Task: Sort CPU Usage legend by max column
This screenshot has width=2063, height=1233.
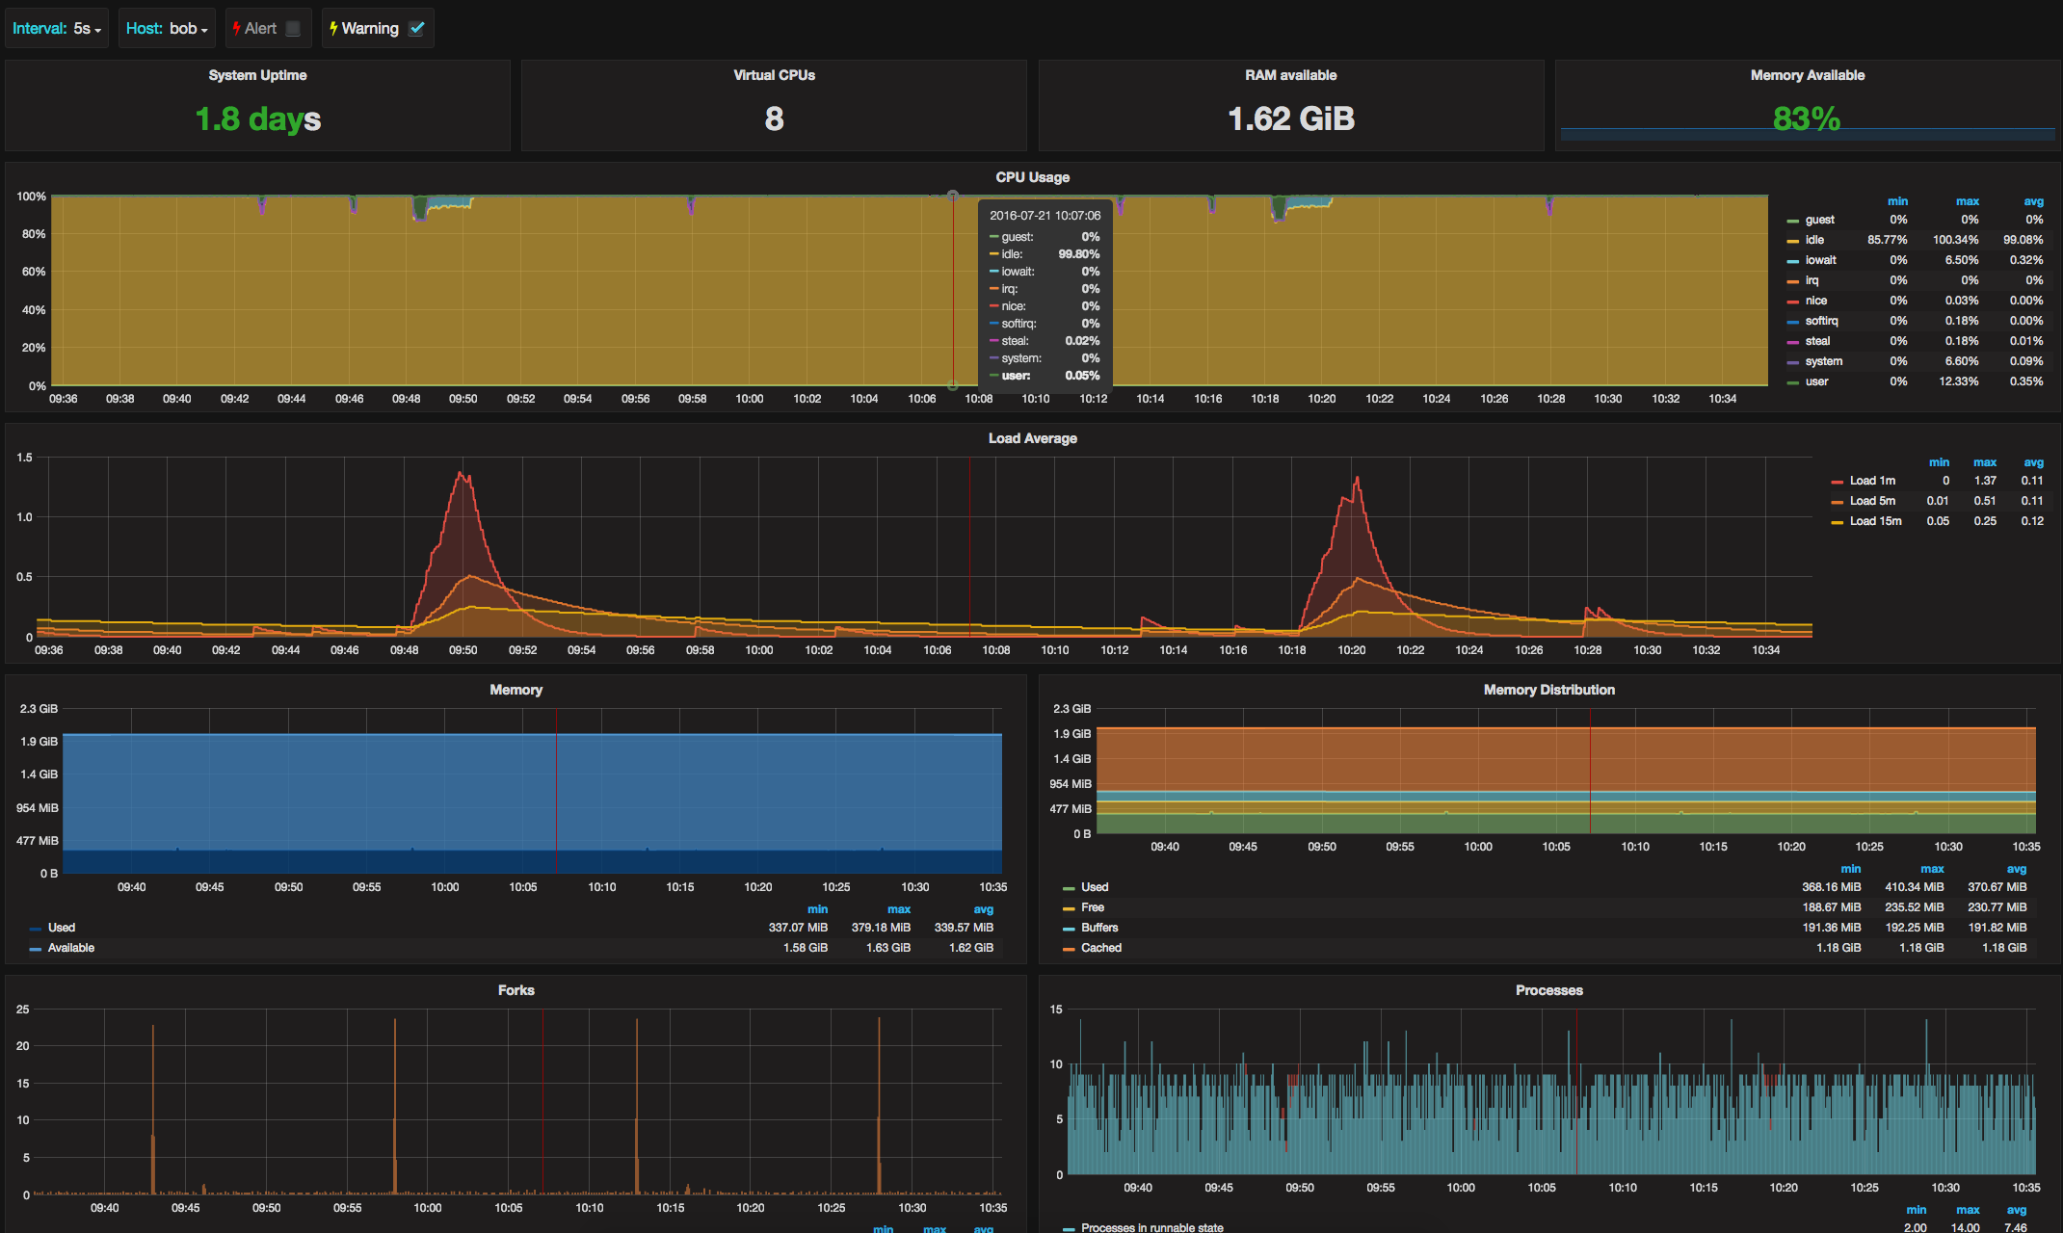Action: coord(1967,201)
